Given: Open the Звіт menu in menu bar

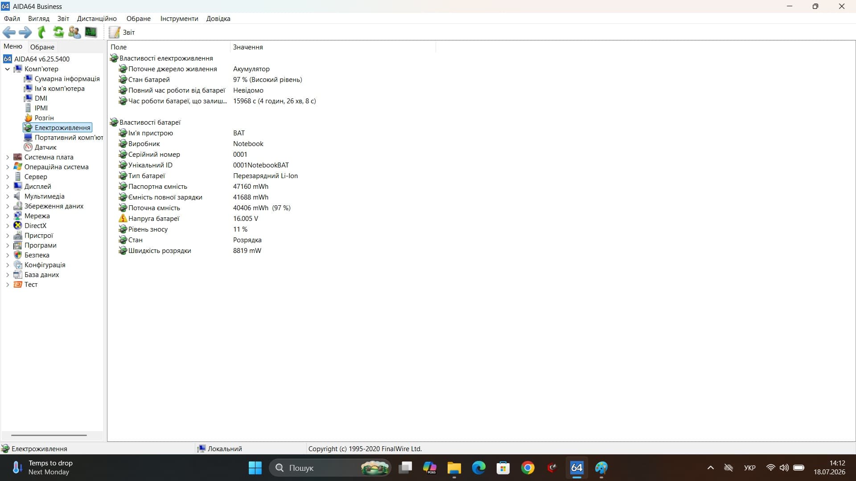Looking at the screenshot, I should (63, 18).
